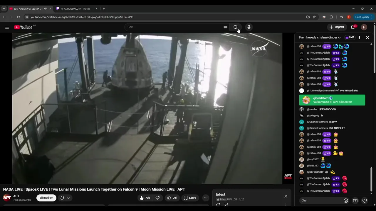Toggle playlist shuffle

(x=226, y=205)
